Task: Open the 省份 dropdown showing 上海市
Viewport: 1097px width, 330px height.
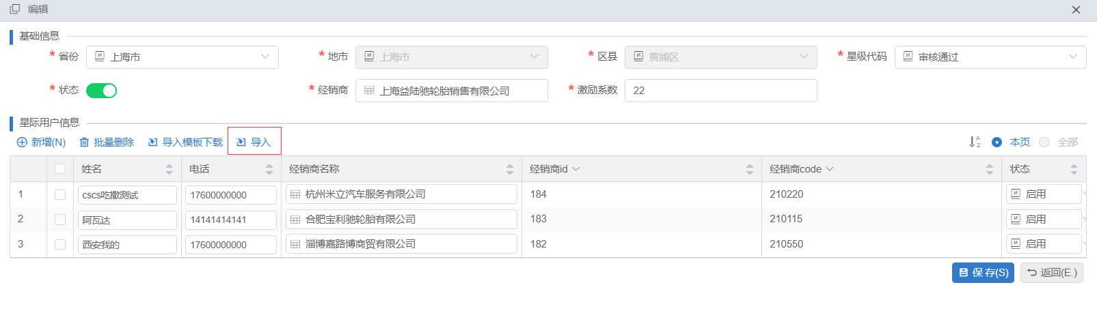Action: (x=182, y=57)
